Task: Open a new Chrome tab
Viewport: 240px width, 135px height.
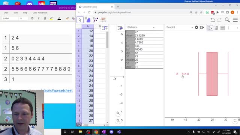Action: coord(118,7)
